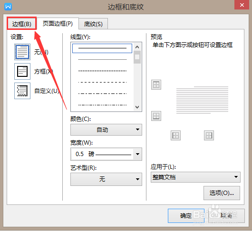This screenshot has height=231, width=252.
Task: Open the 选项(O)... options button
Action: (x=222, y=193)
